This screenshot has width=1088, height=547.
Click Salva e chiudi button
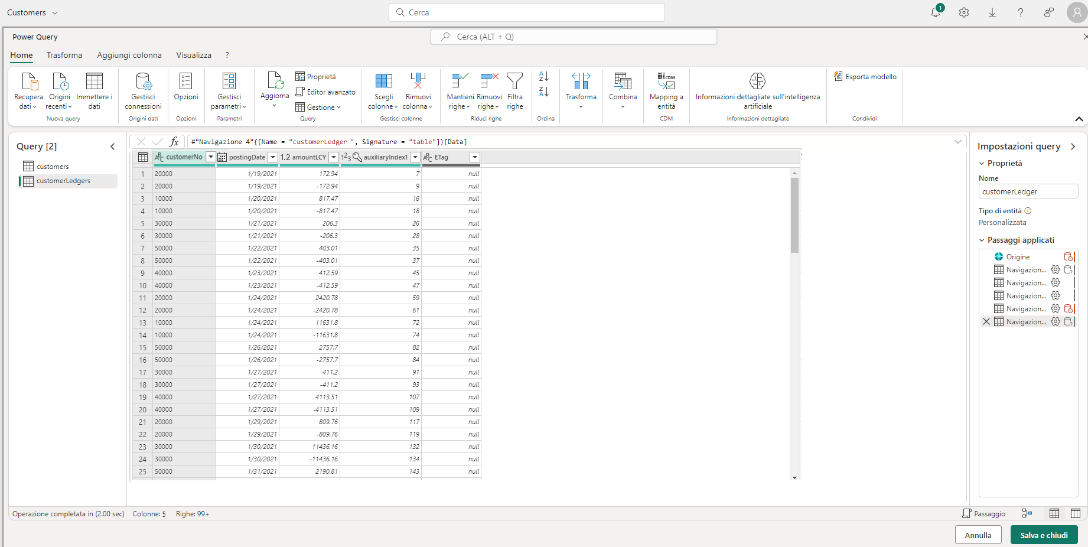[1044, 535]
